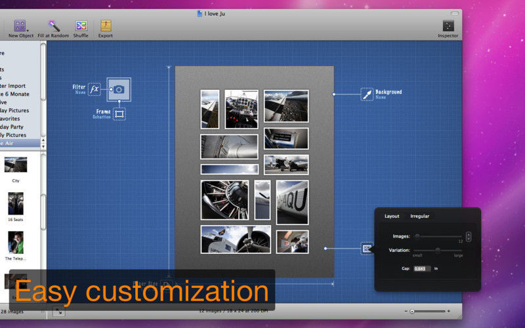Select the cockpit instrument panel photo
This screenshot has width=525, height=328.
pos(241,109)
